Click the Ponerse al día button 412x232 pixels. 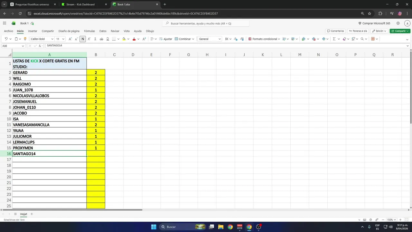pos(358,31)
